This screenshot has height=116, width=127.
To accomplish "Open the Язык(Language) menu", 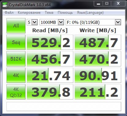I will click(x=90, y=13).
